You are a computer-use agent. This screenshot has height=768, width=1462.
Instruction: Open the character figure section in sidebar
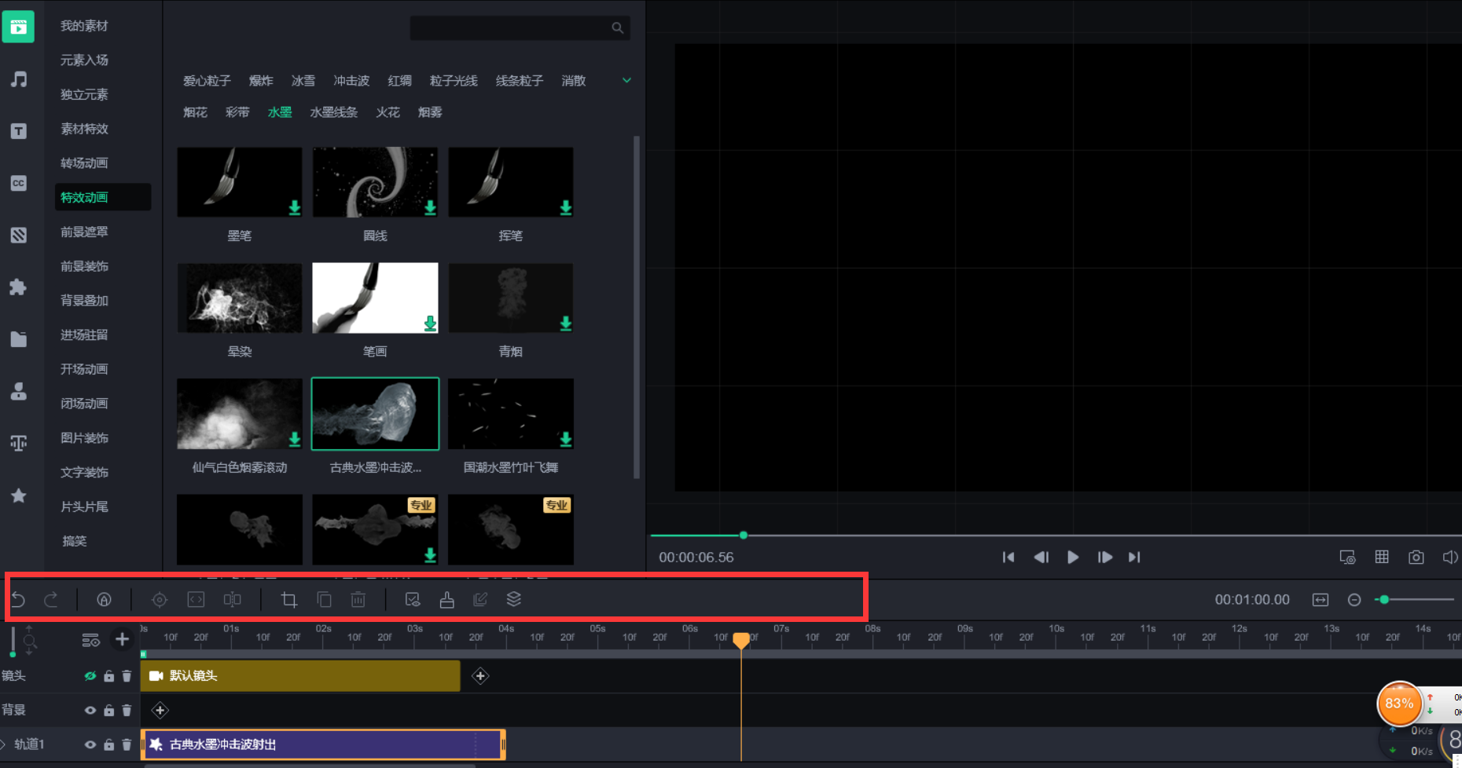pos(19,391)
